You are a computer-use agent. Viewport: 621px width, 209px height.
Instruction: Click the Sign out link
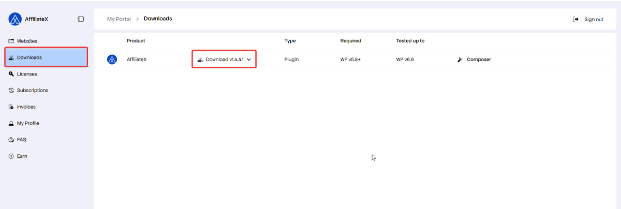pyautogui.click(x=594, y=19)
